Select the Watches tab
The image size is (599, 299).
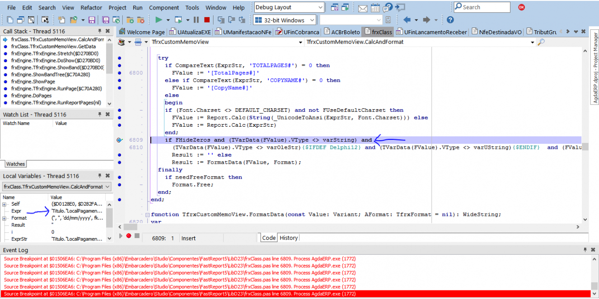(15, 164)
